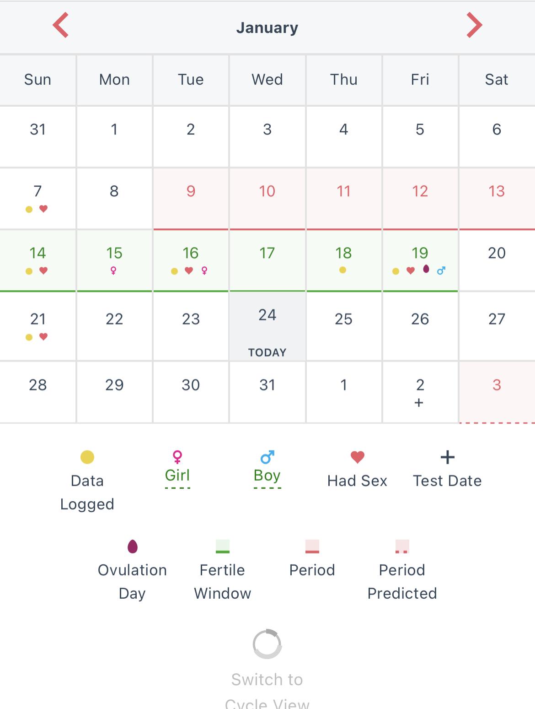Open the Girl underlined legend link

177,475
